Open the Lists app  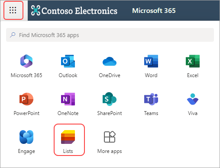pyautogui.click(x=68, y=142)
